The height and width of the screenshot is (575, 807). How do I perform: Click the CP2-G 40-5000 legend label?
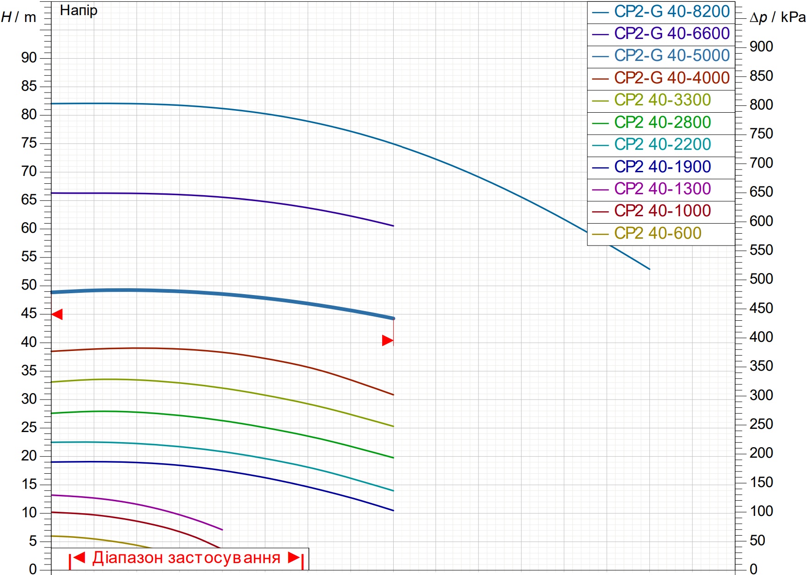point(672,56)
